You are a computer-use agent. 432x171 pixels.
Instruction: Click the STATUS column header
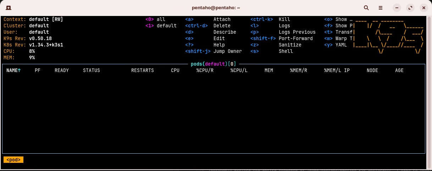click(91, 71)
